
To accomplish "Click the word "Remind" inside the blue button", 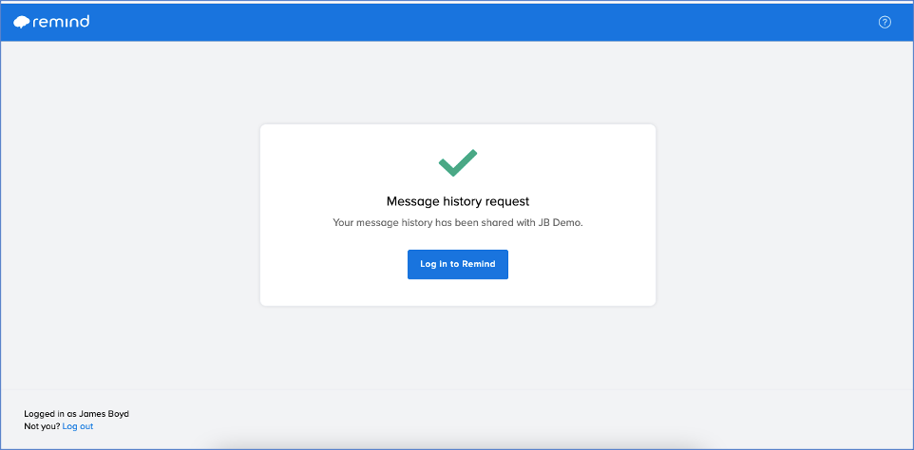I will pos(479,264).
